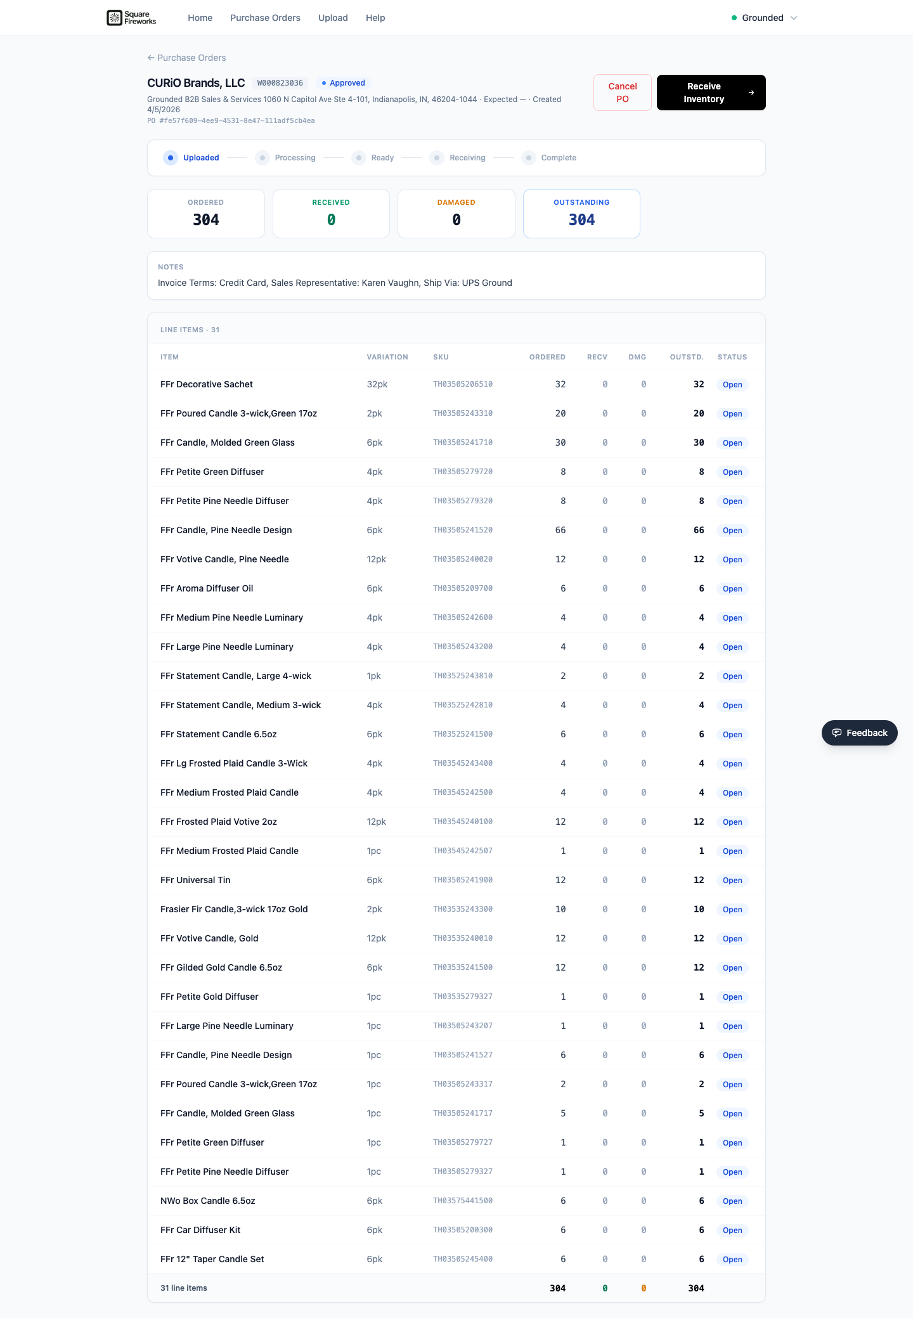913x1318 pixels.
Task: Click the PO number W000823036 tag
Action: (280, 83)
